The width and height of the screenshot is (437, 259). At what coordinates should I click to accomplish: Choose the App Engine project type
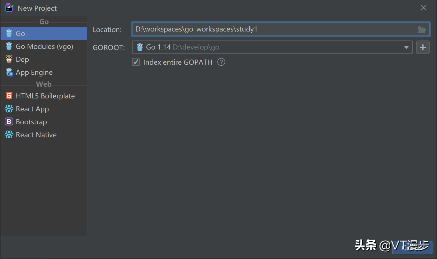click(x=44, y=72)
